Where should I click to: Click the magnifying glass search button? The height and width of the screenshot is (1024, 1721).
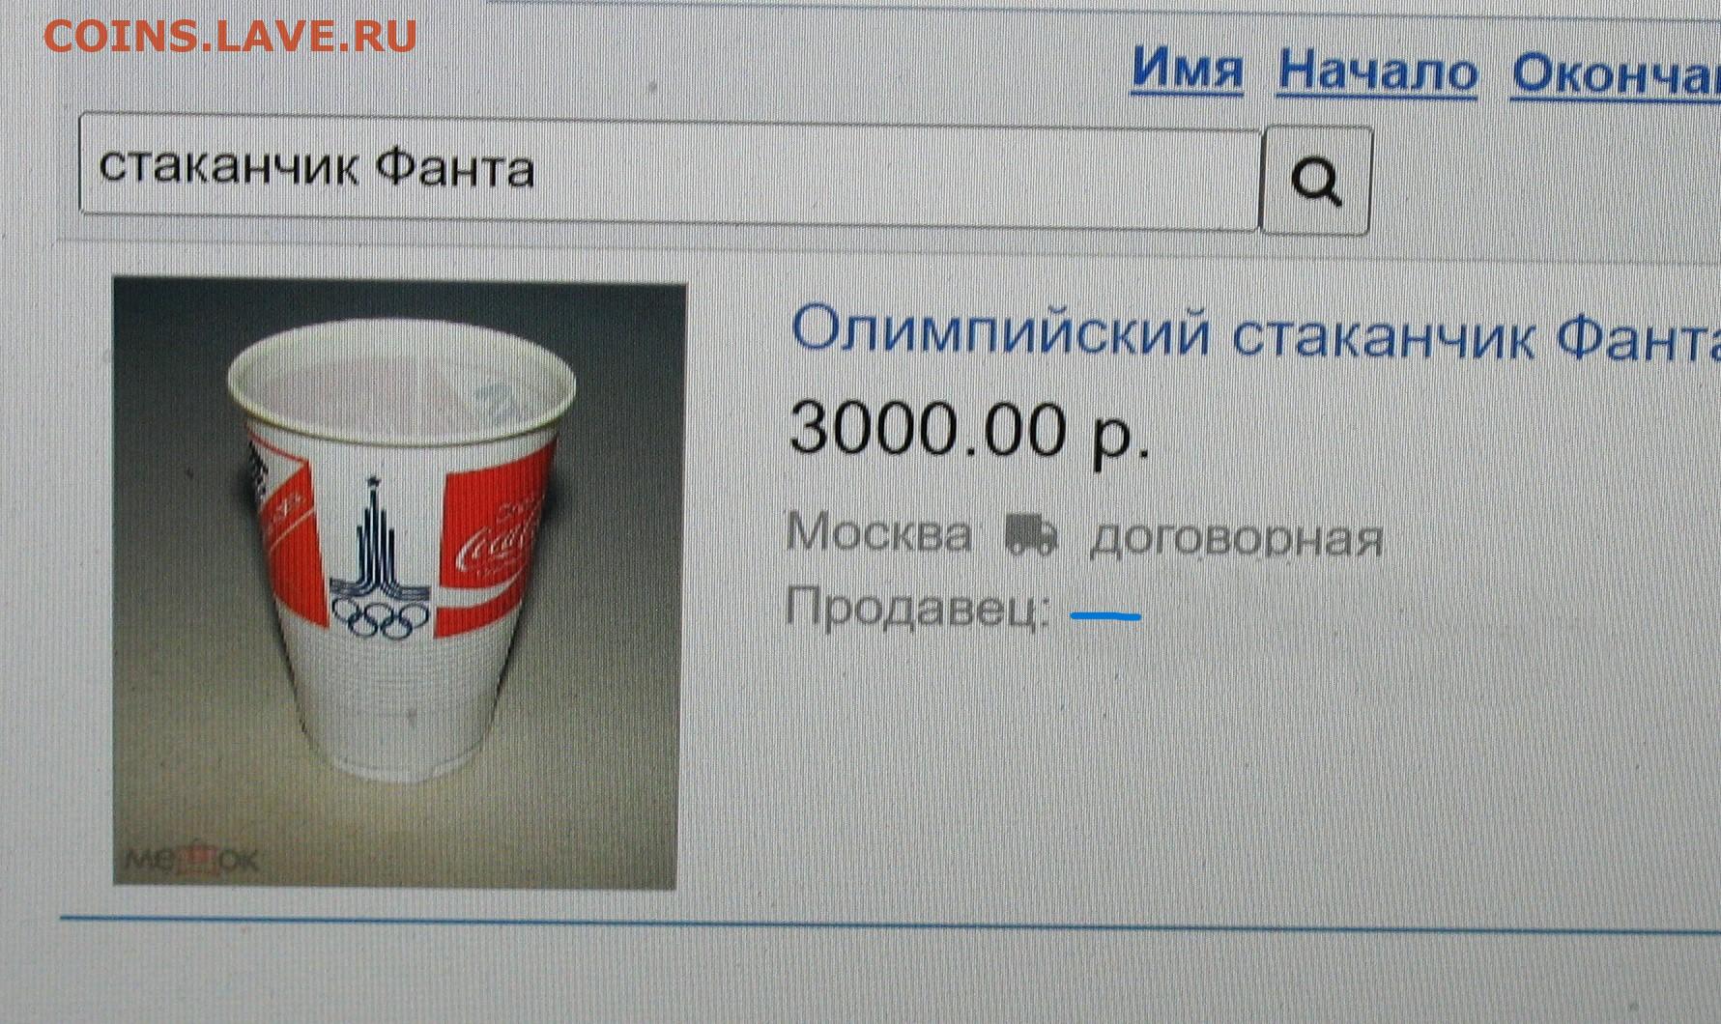1316,180
